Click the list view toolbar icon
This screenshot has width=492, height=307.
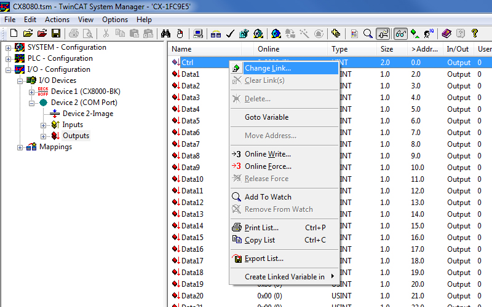click(354, 33)
